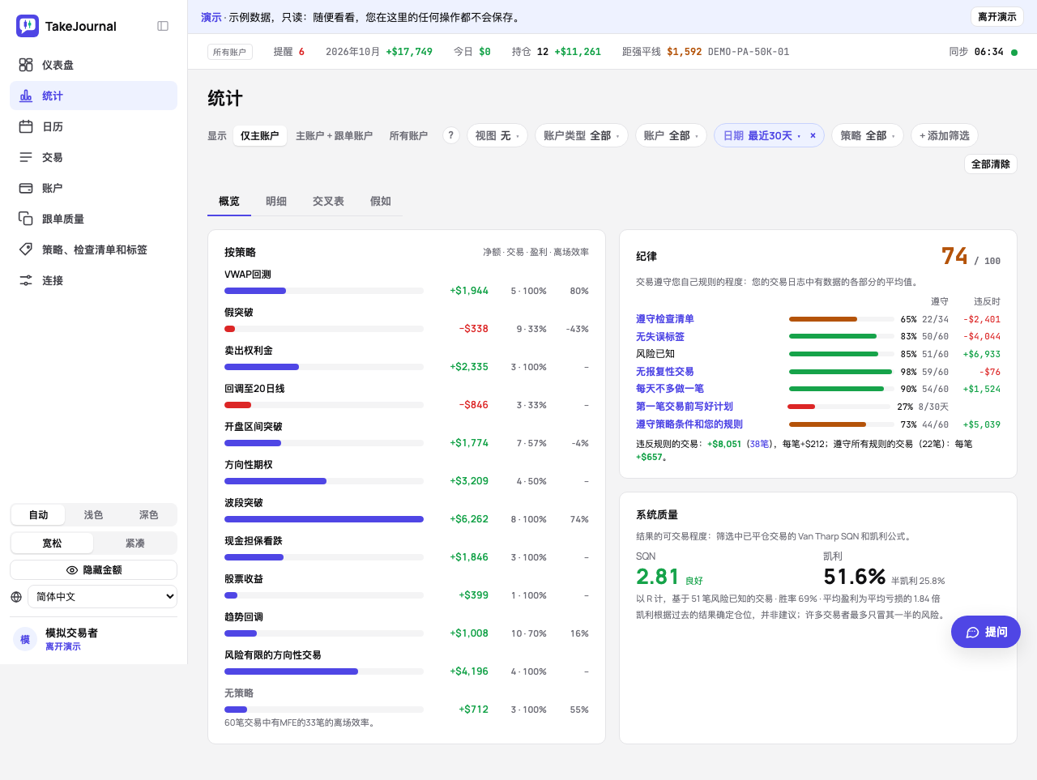Click the 仪表盘 dashboard icon
The image size is (1037, 780).
pos(26,65)
